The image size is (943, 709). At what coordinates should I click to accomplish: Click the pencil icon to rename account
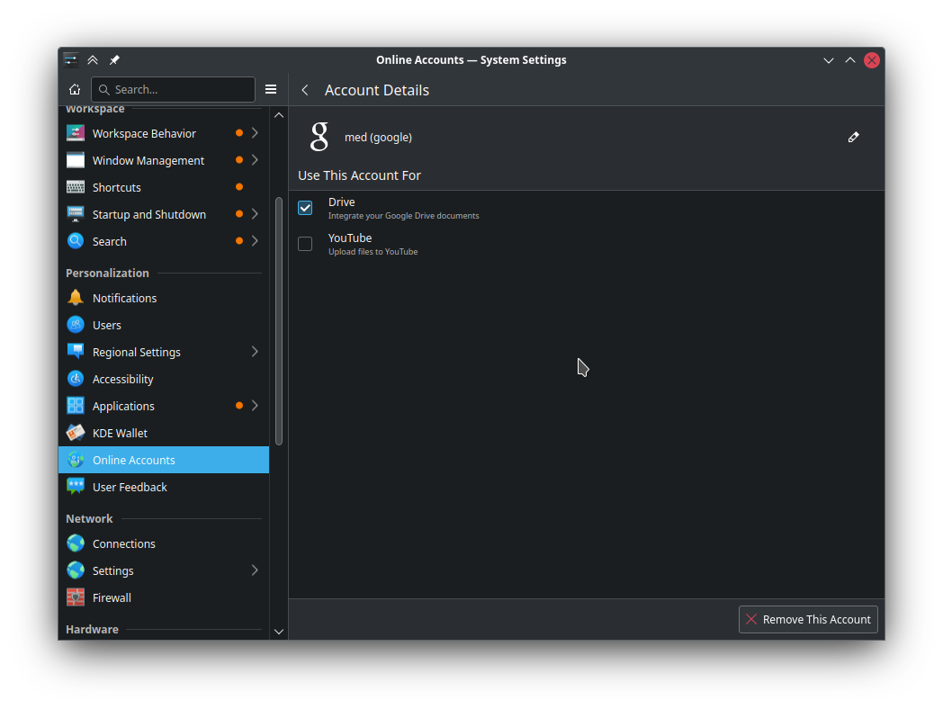click(x=853, y=137)
